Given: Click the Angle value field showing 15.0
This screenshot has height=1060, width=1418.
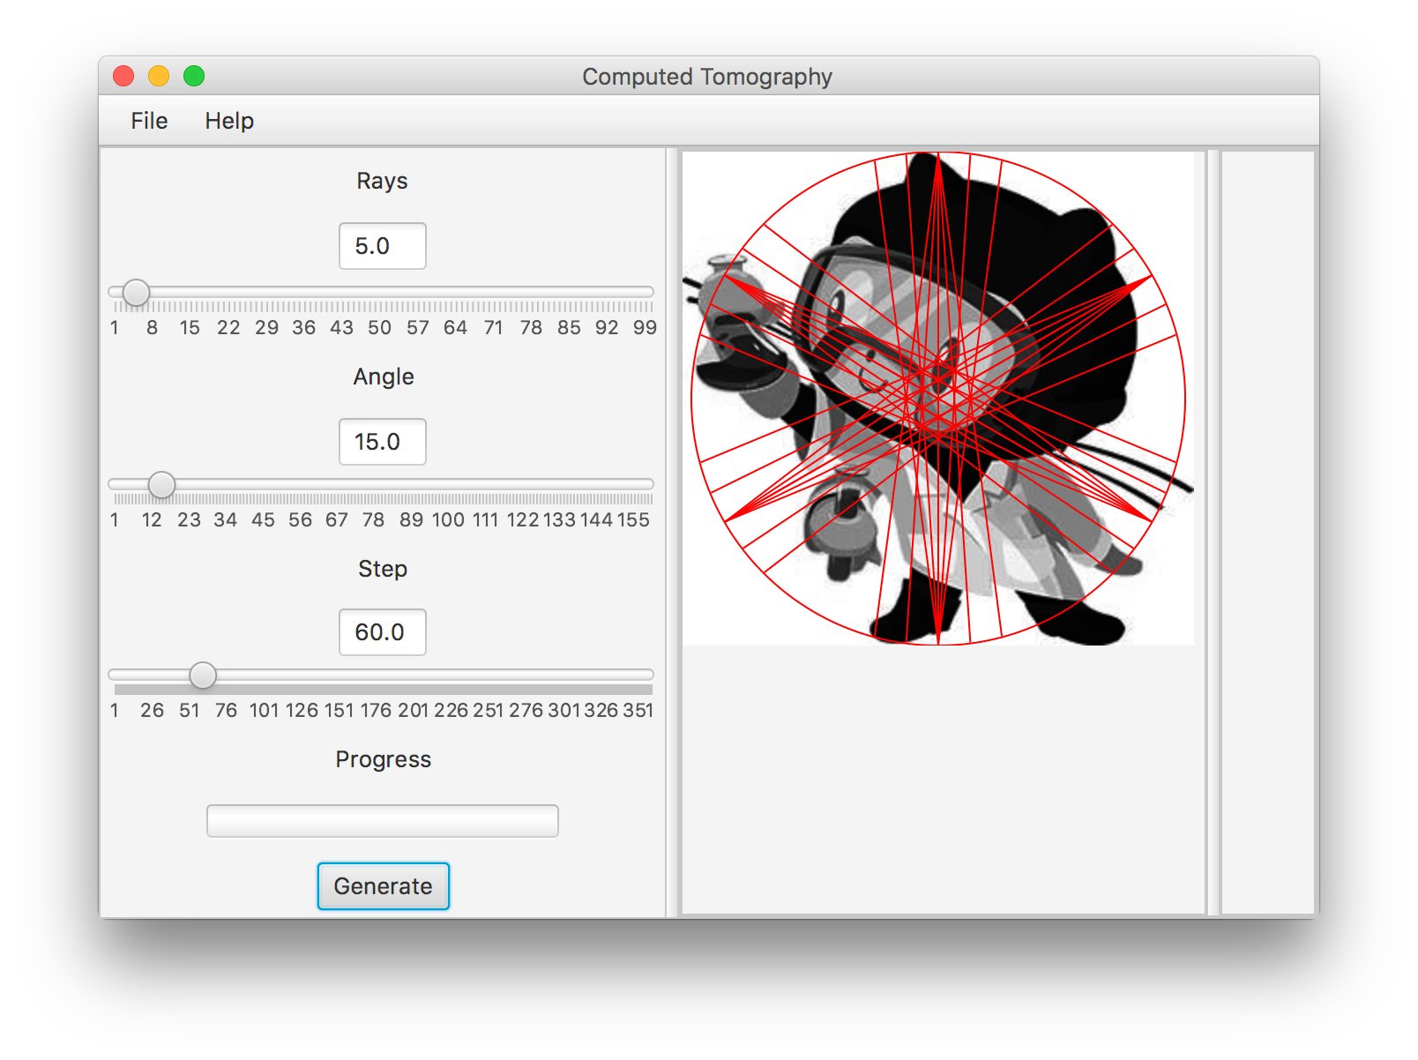Looking at the screenshot, I should [x=383, y=442].
